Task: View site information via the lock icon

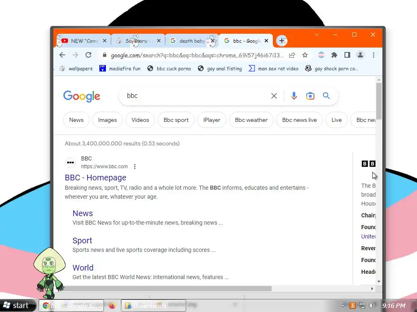Action: click(105, 55)
